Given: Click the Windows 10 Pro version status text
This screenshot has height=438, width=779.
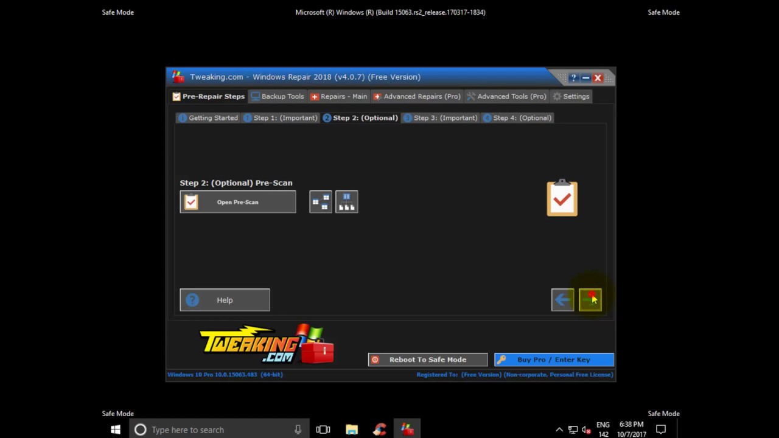Looking at the screenshot, I should click(x=225, y=375).
